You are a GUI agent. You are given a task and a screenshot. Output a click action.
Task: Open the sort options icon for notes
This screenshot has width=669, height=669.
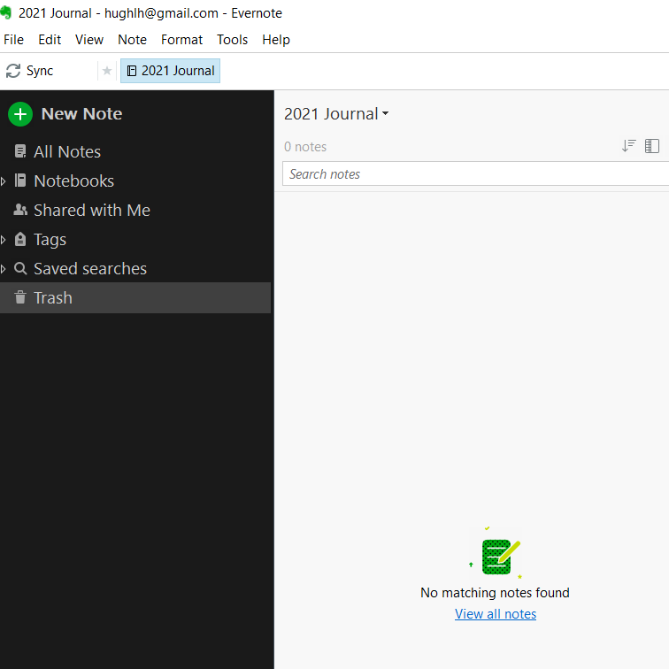tap(628, 146)
